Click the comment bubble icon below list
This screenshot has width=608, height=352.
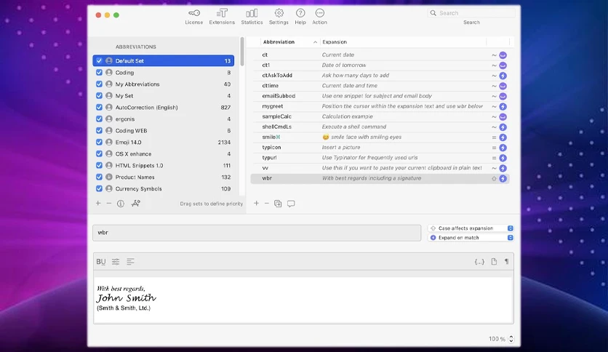(291, 204)
